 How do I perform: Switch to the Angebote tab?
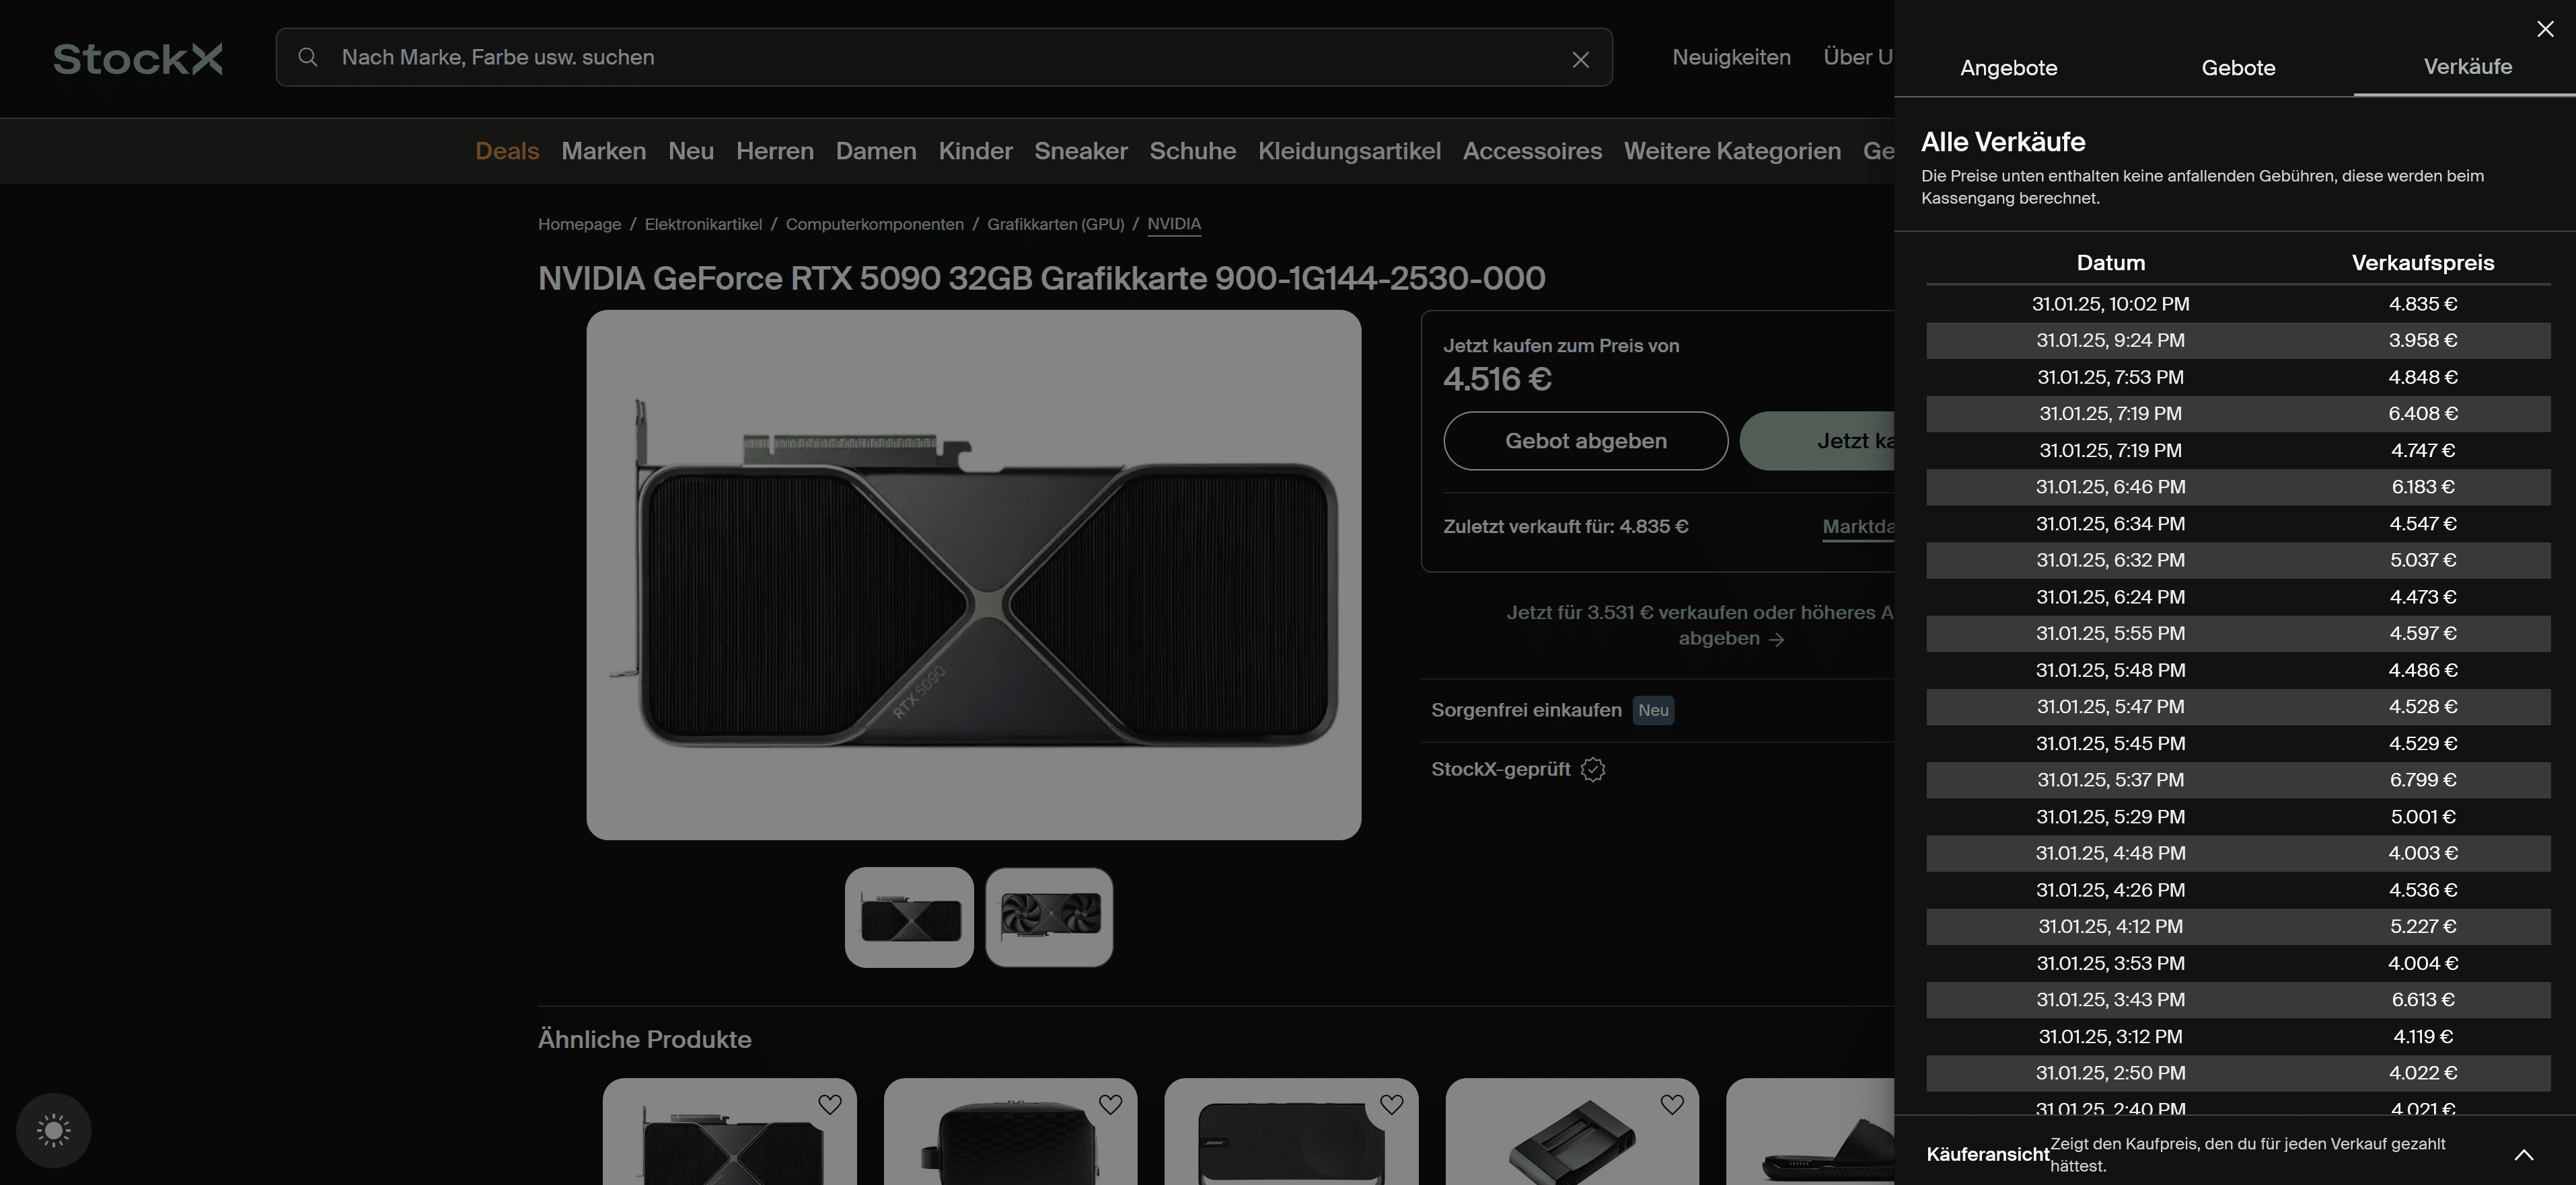[2008, 68]
